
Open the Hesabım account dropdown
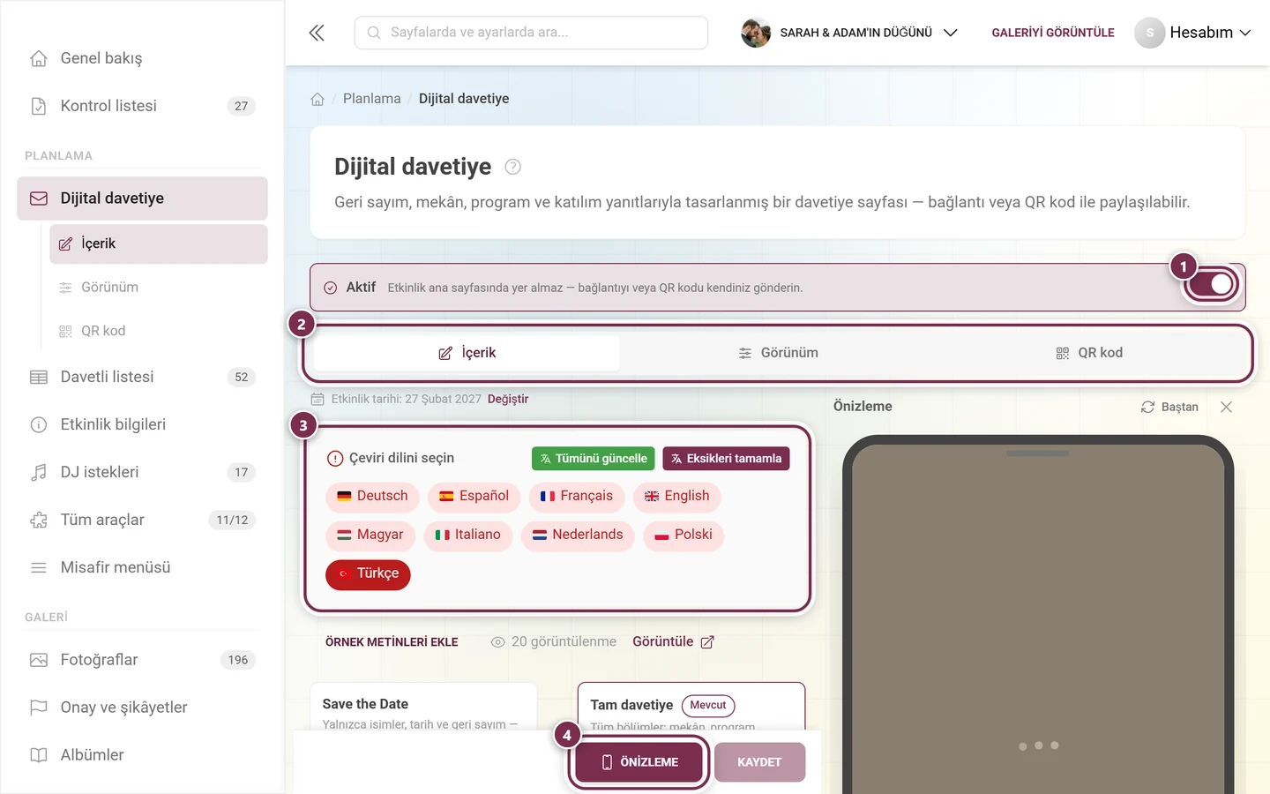tap(1193, 33)
